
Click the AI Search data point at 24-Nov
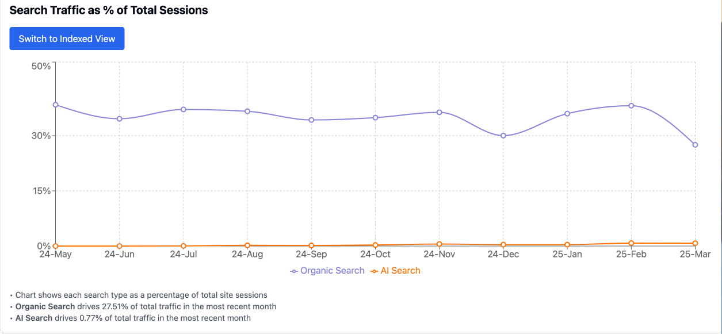click(x=439, y=244)
